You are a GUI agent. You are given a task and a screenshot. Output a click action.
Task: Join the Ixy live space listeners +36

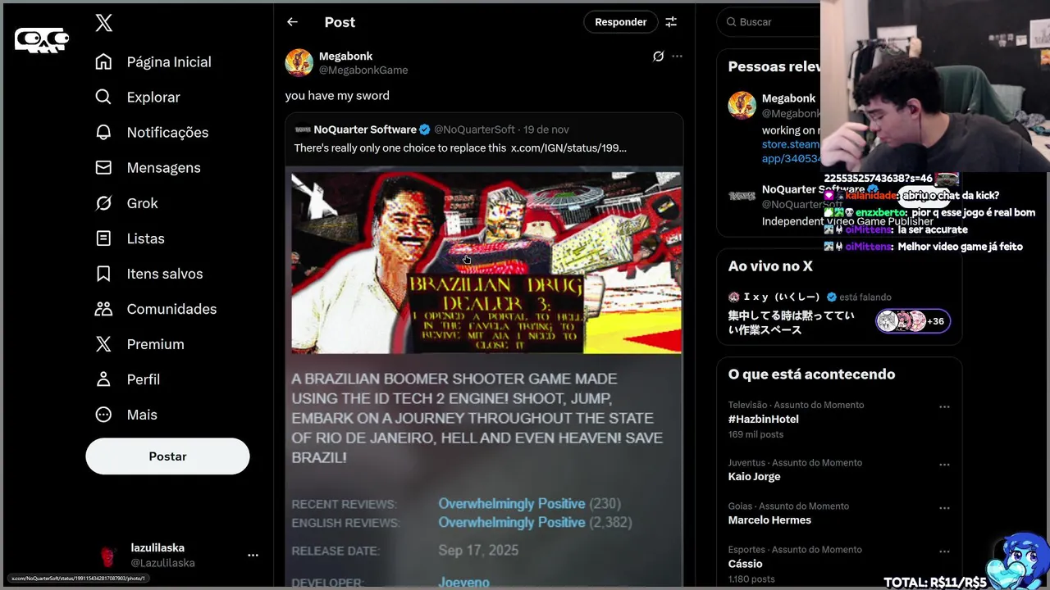point(912,321)
